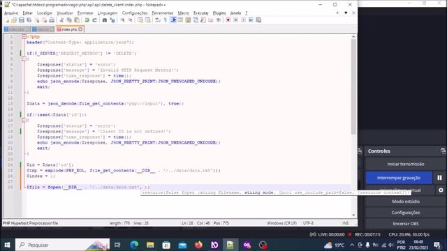Toggle synchronize horizontal scrolling
The image size is (447, 251).
tap(147, 20)
